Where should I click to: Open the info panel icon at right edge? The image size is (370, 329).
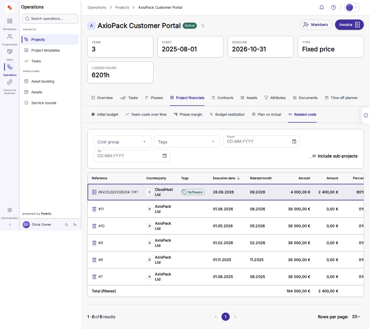pos(366,115)
